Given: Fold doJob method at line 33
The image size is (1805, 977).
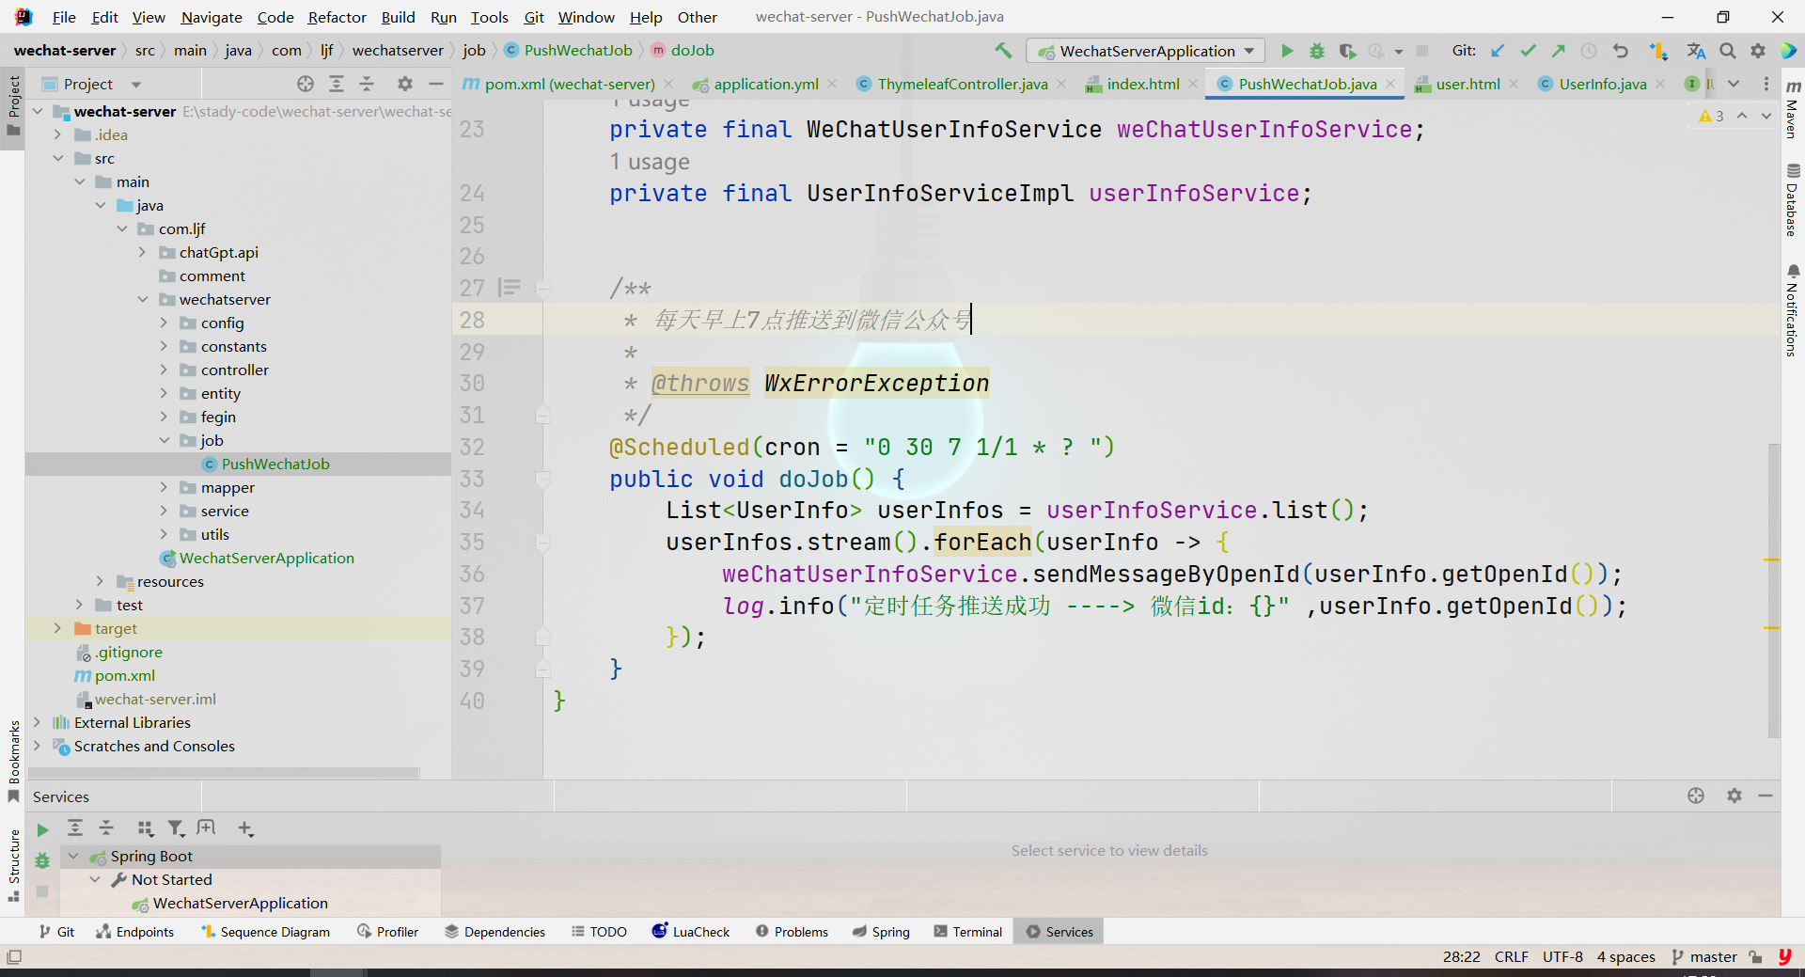Looking at the screenshot, I should pos(542,479).
